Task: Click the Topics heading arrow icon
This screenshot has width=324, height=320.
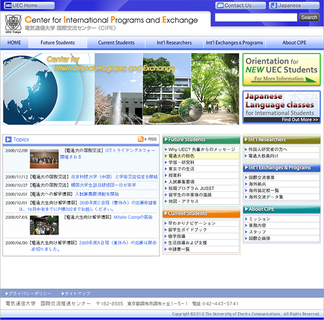Action: (x=8, y=139)
